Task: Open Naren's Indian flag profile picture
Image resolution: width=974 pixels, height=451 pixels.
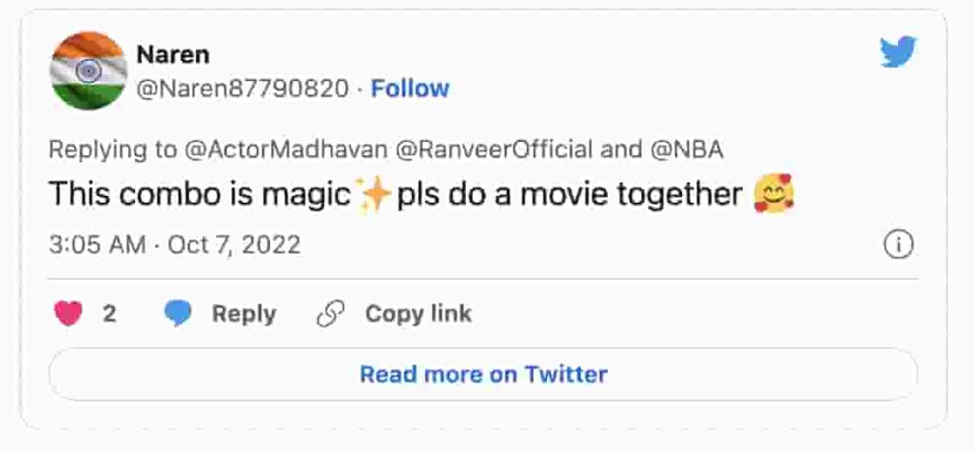Action: point(88,71)
